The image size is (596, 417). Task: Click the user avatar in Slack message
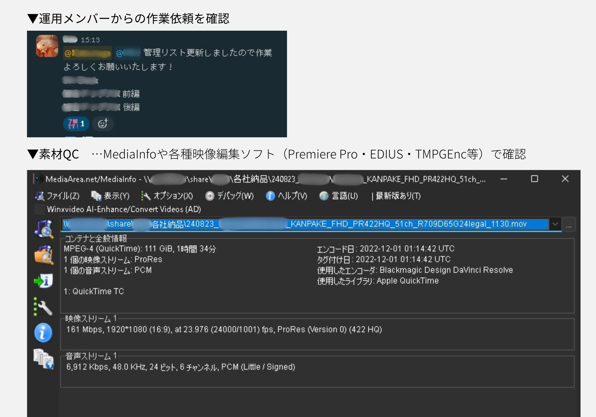(47, 46)
